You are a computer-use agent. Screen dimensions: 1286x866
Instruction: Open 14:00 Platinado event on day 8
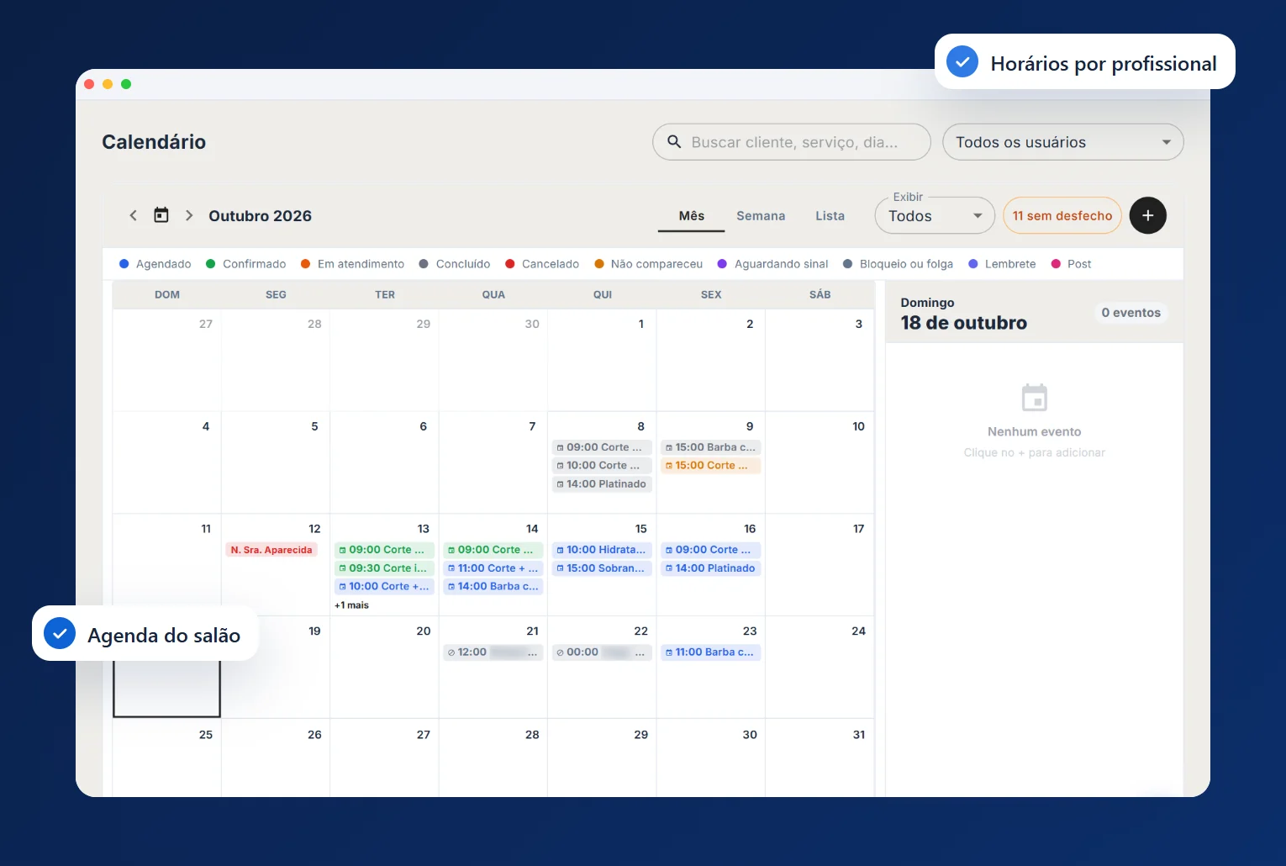coord(602,484)
